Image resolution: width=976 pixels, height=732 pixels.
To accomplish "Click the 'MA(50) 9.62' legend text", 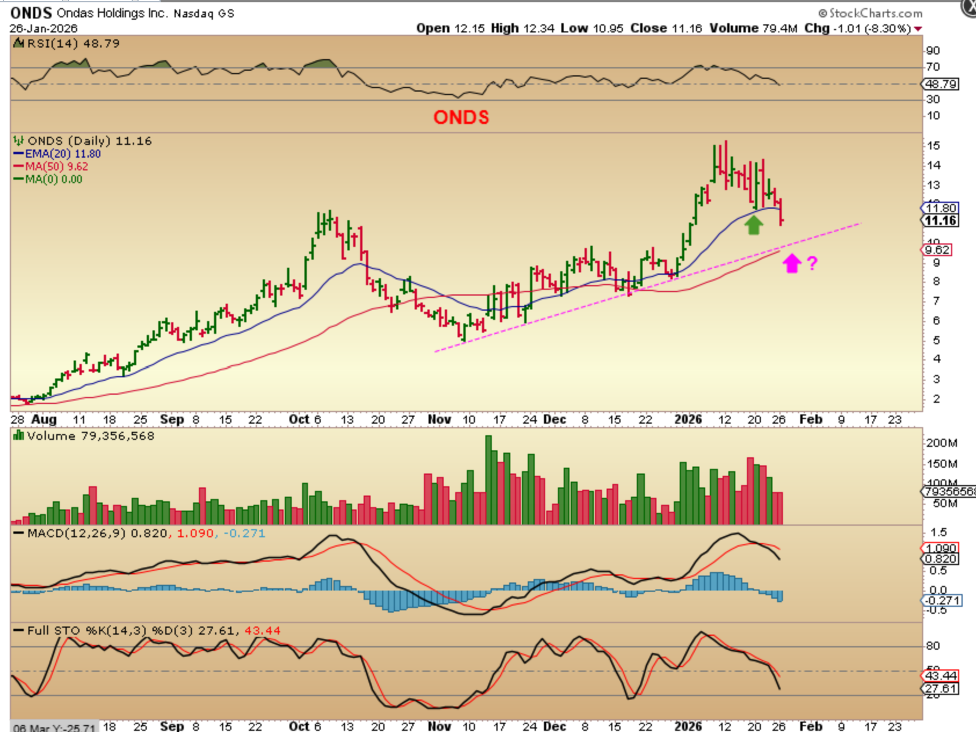I will (57, 167).
